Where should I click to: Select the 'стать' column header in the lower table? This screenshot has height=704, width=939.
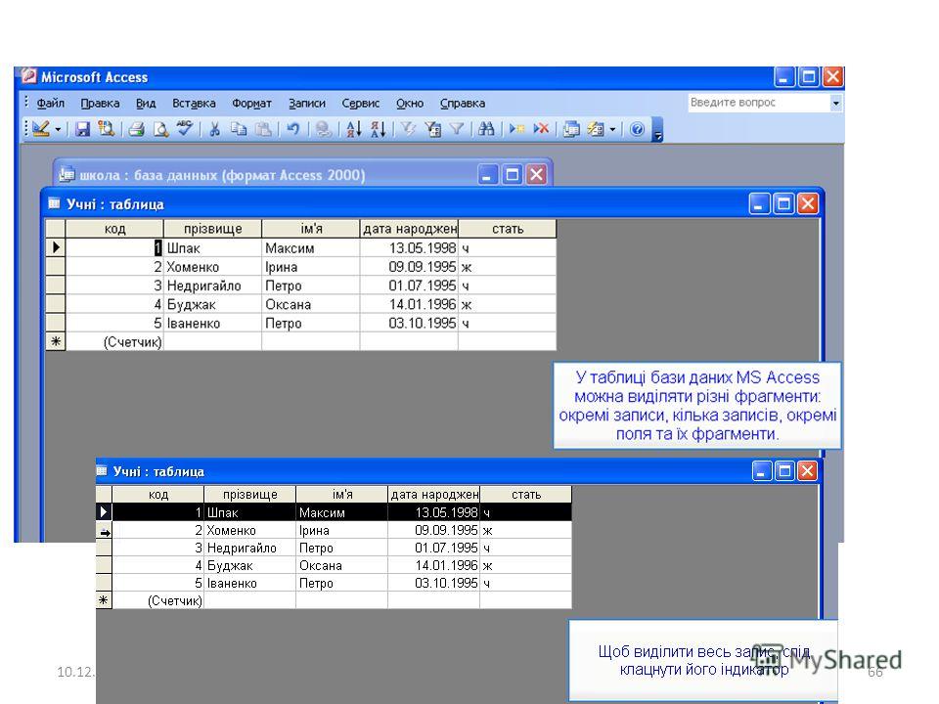pyautogui.click(x=526, y=495)
